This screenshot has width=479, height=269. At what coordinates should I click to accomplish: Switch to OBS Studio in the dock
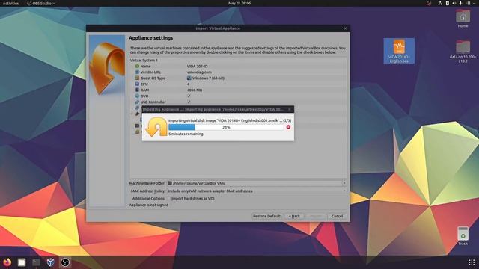pos(65,262)
